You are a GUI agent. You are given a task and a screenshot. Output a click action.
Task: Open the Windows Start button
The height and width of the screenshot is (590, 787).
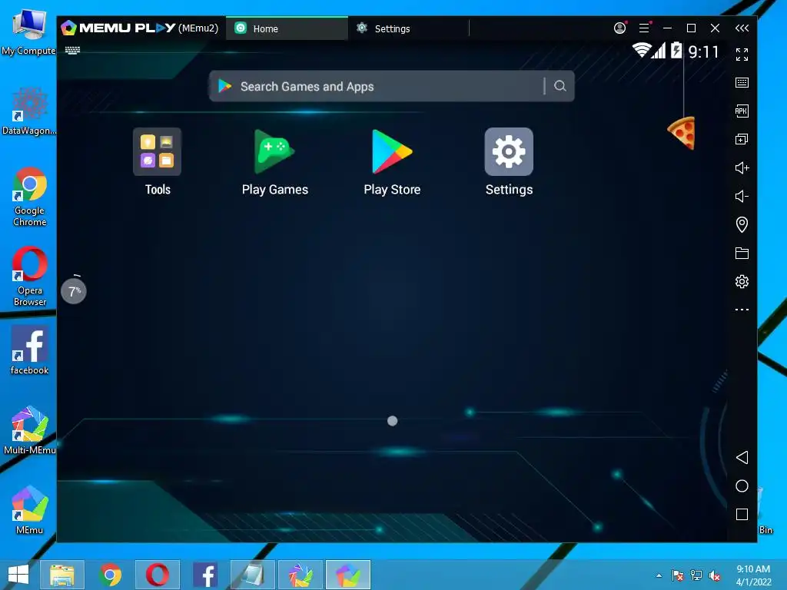(18, 575)
